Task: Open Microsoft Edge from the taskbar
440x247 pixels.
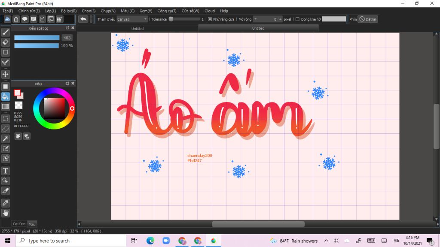Action: pos(150,241)
